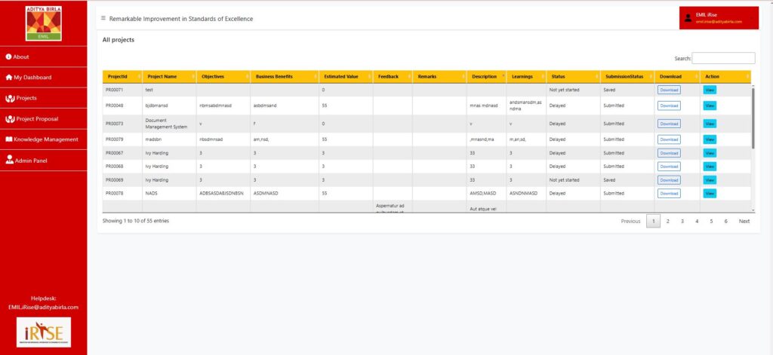Click the iRise logo at sidebar bottom
This screenshot has width=773, height=355.
point(43,332)
